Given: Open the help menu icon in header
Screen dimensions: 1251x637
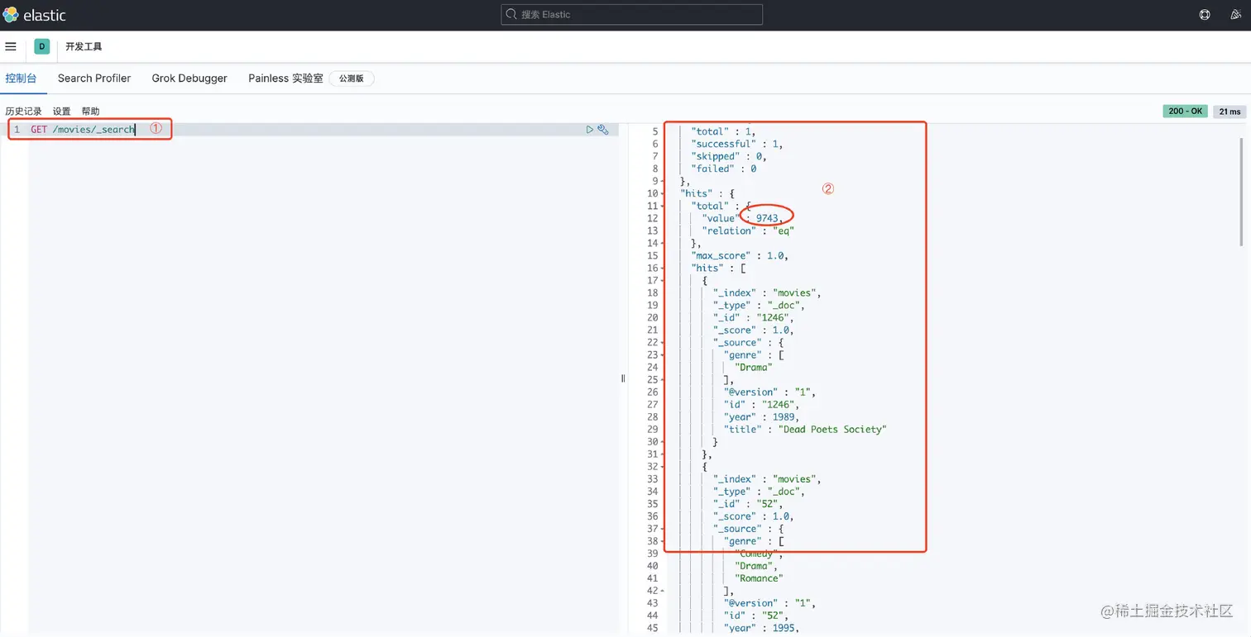Looking at the screenshot, I should pyautogui.click(x=1205, y=15).
